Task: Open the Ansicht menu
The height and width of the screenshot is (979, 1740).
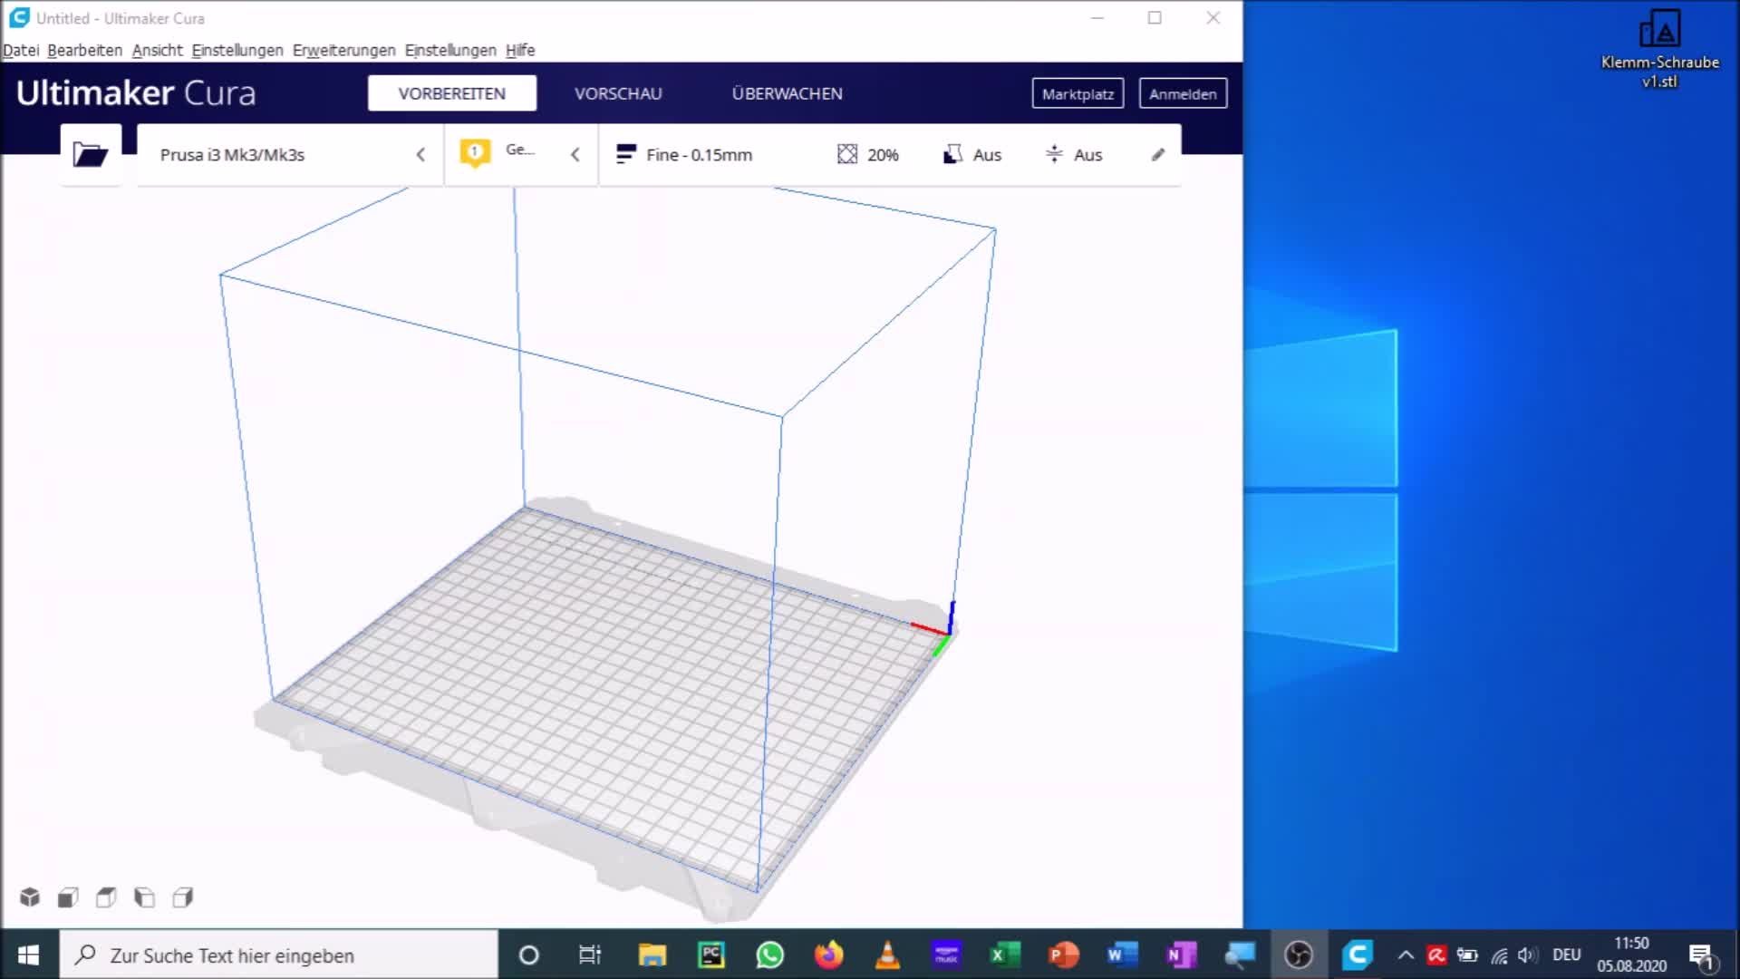Action: click(x=157, y=50)
